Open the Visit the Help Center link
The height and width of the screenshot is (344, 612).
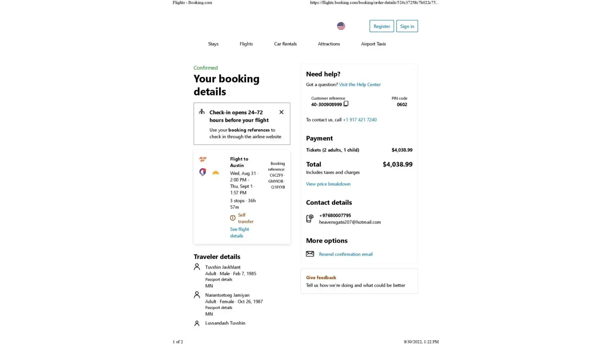[x=359, y=84]
